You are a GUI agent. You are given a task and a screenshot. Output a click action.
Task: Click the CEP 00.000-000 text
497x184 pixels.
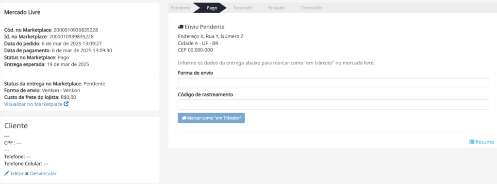click(195, 50)
